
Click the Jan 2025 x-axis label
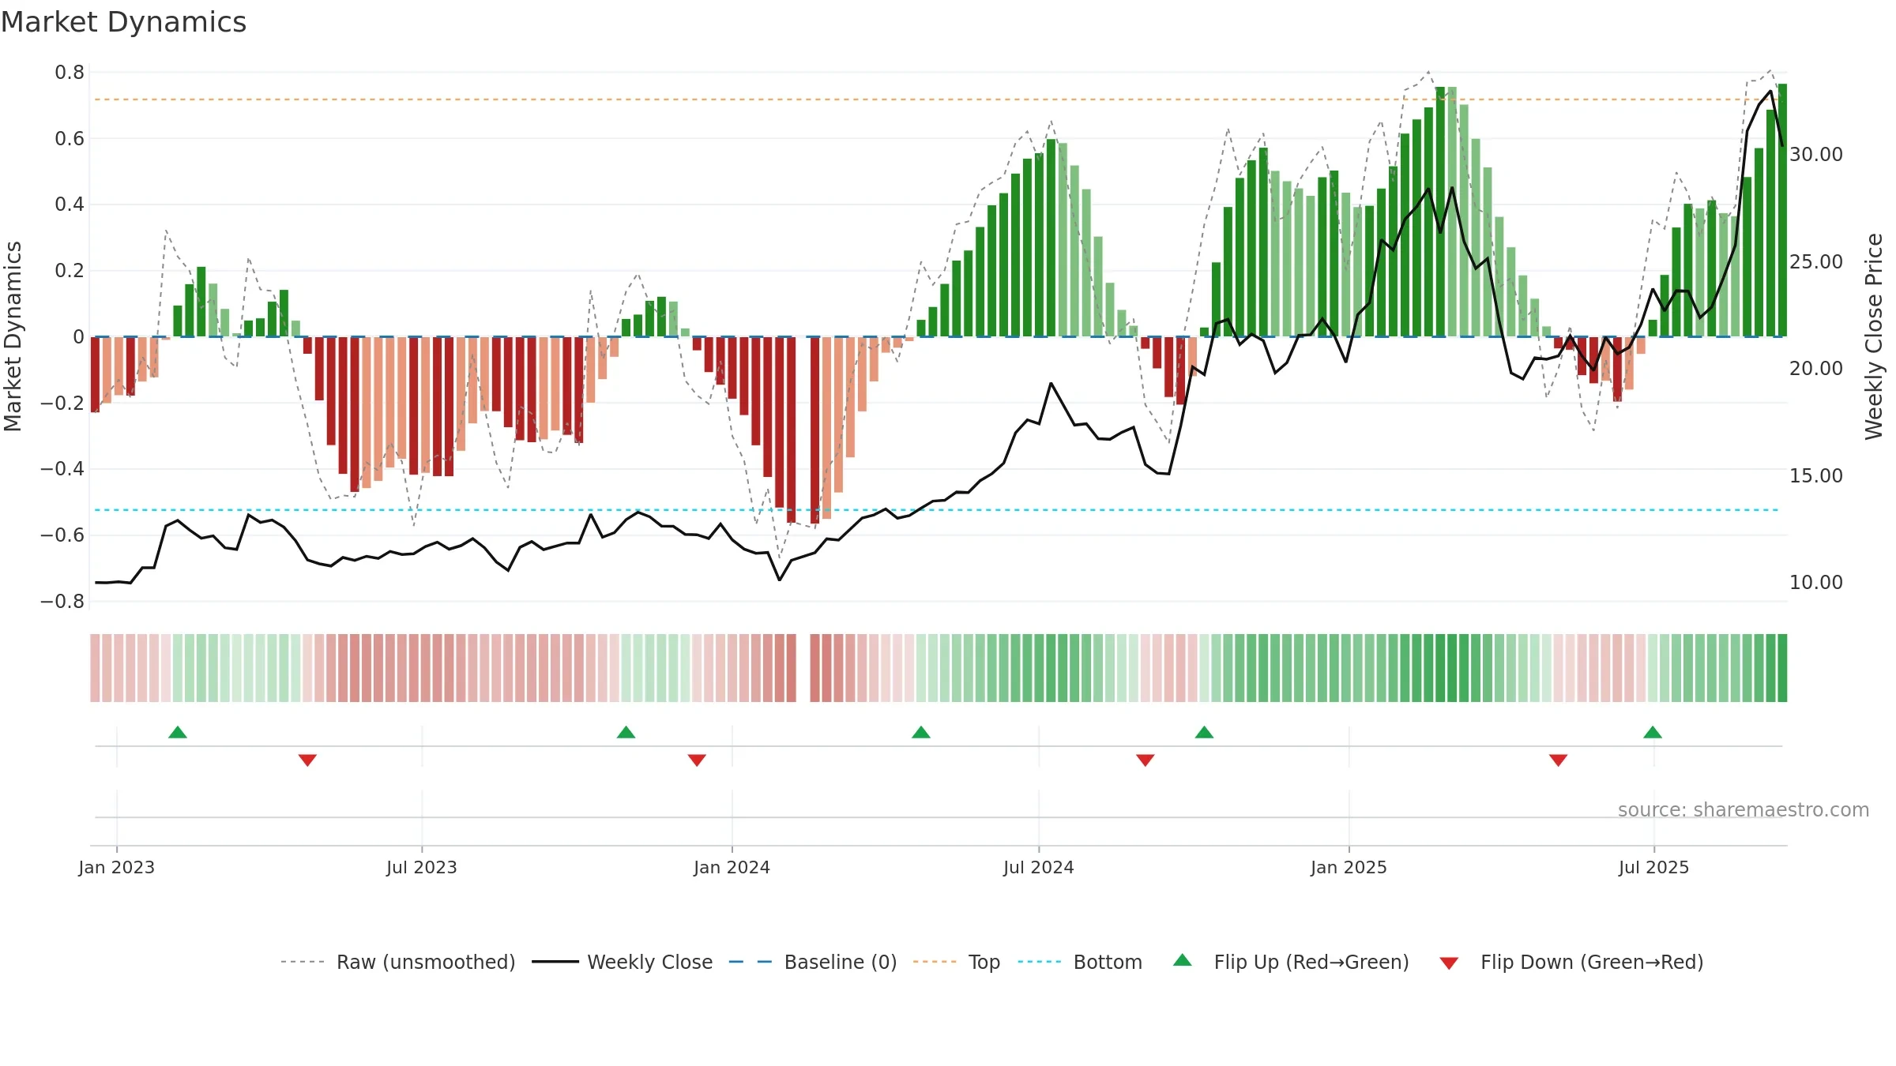click(x=1349, y=867)
